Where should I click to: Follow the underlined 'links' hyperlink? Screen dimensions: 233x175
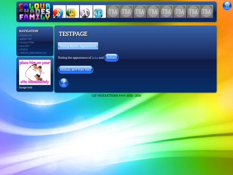tap(95, 57)
